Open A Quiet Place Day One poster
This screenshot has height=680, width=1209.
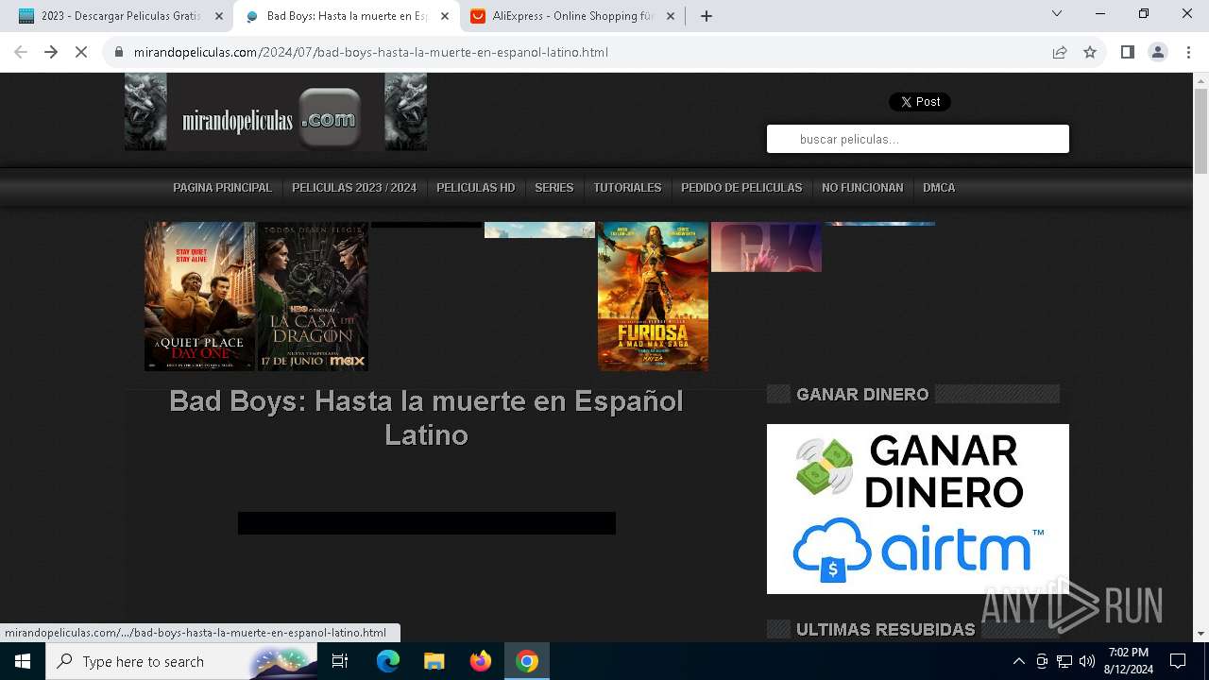click(199, 297)
